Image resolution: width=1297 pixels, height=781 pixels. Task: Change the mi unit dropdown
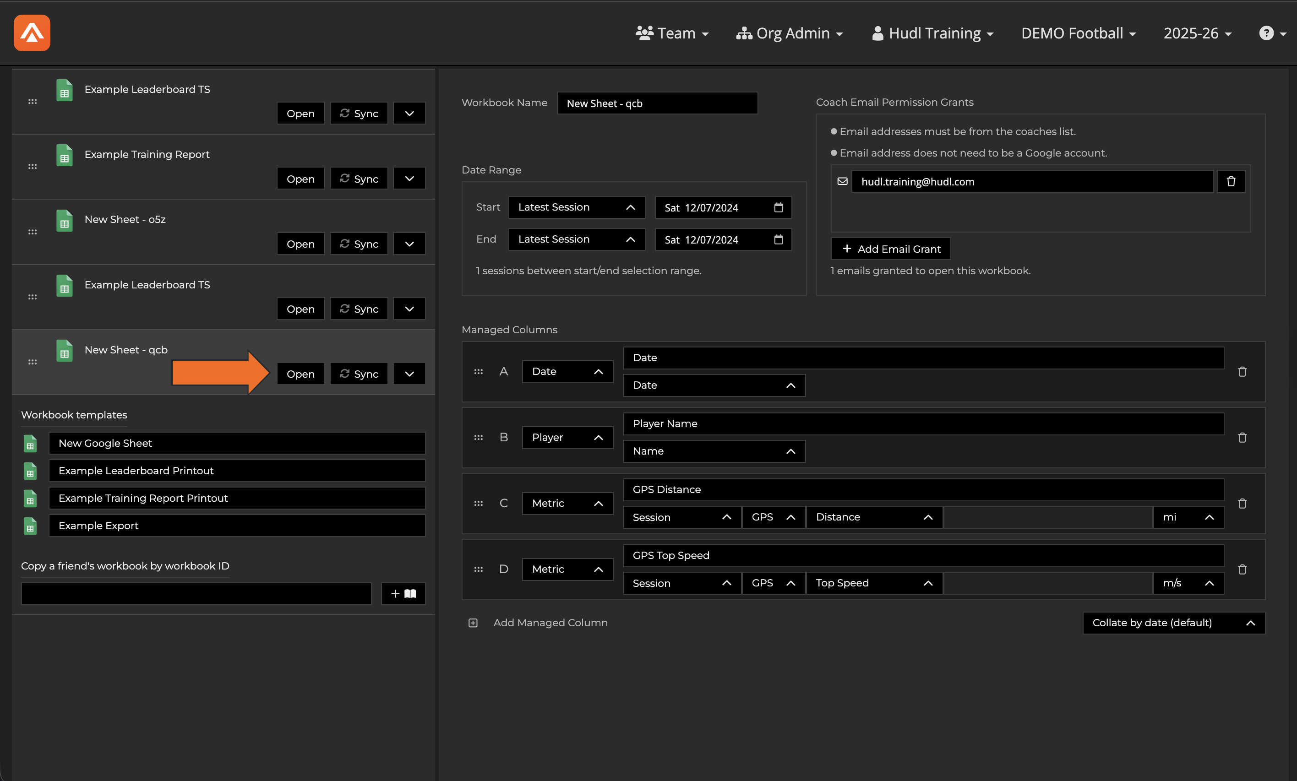1188,517
